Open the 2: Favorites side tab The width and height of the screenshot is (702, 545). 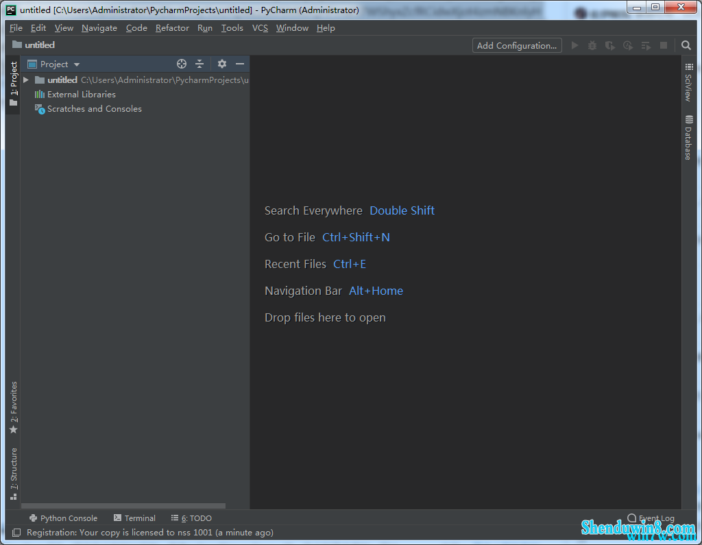pyautogui.click(x=14, y=407)
